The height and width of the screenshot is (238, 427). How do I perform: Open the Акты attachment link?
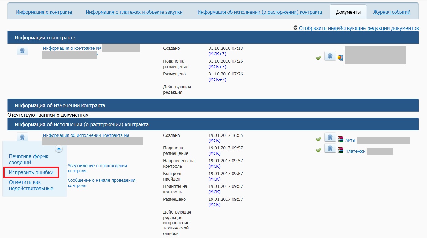[350, 141]
